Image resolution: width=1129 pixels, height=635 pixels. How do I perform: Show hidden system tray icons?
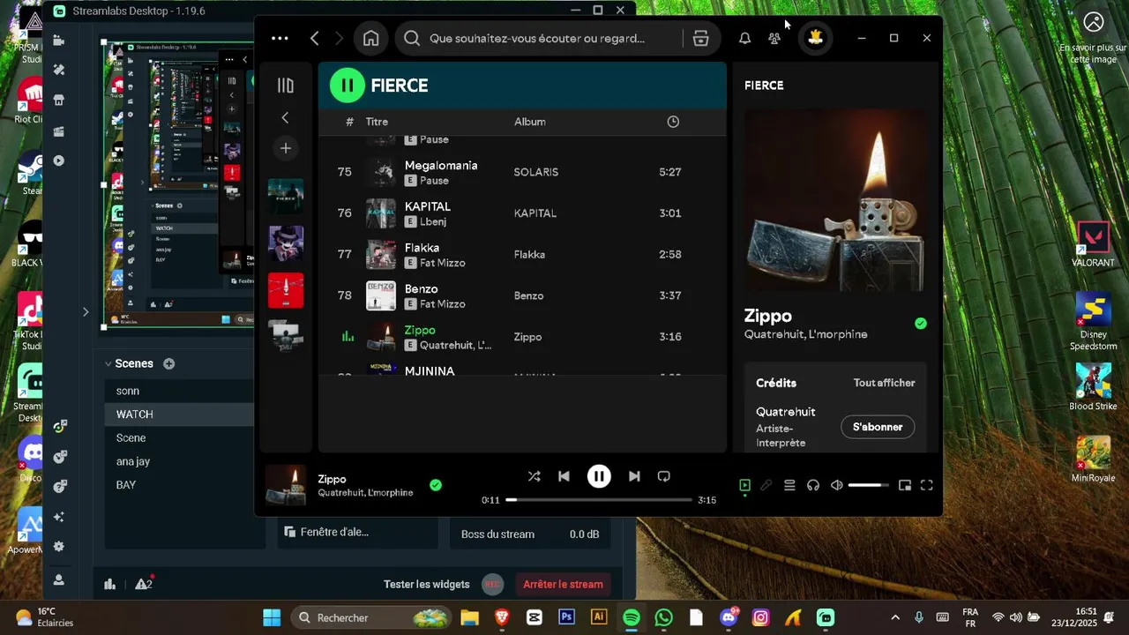click(895, 617)
